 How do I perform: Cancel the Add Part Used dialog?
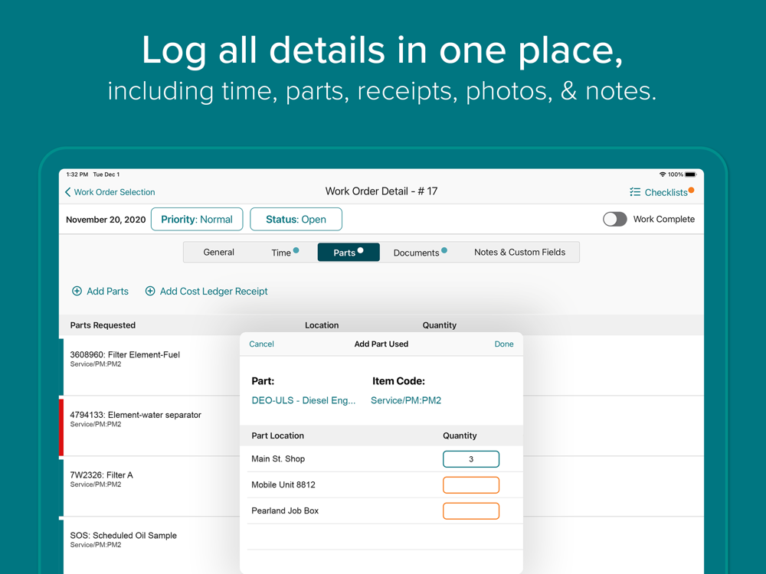(x=261, y=344)
